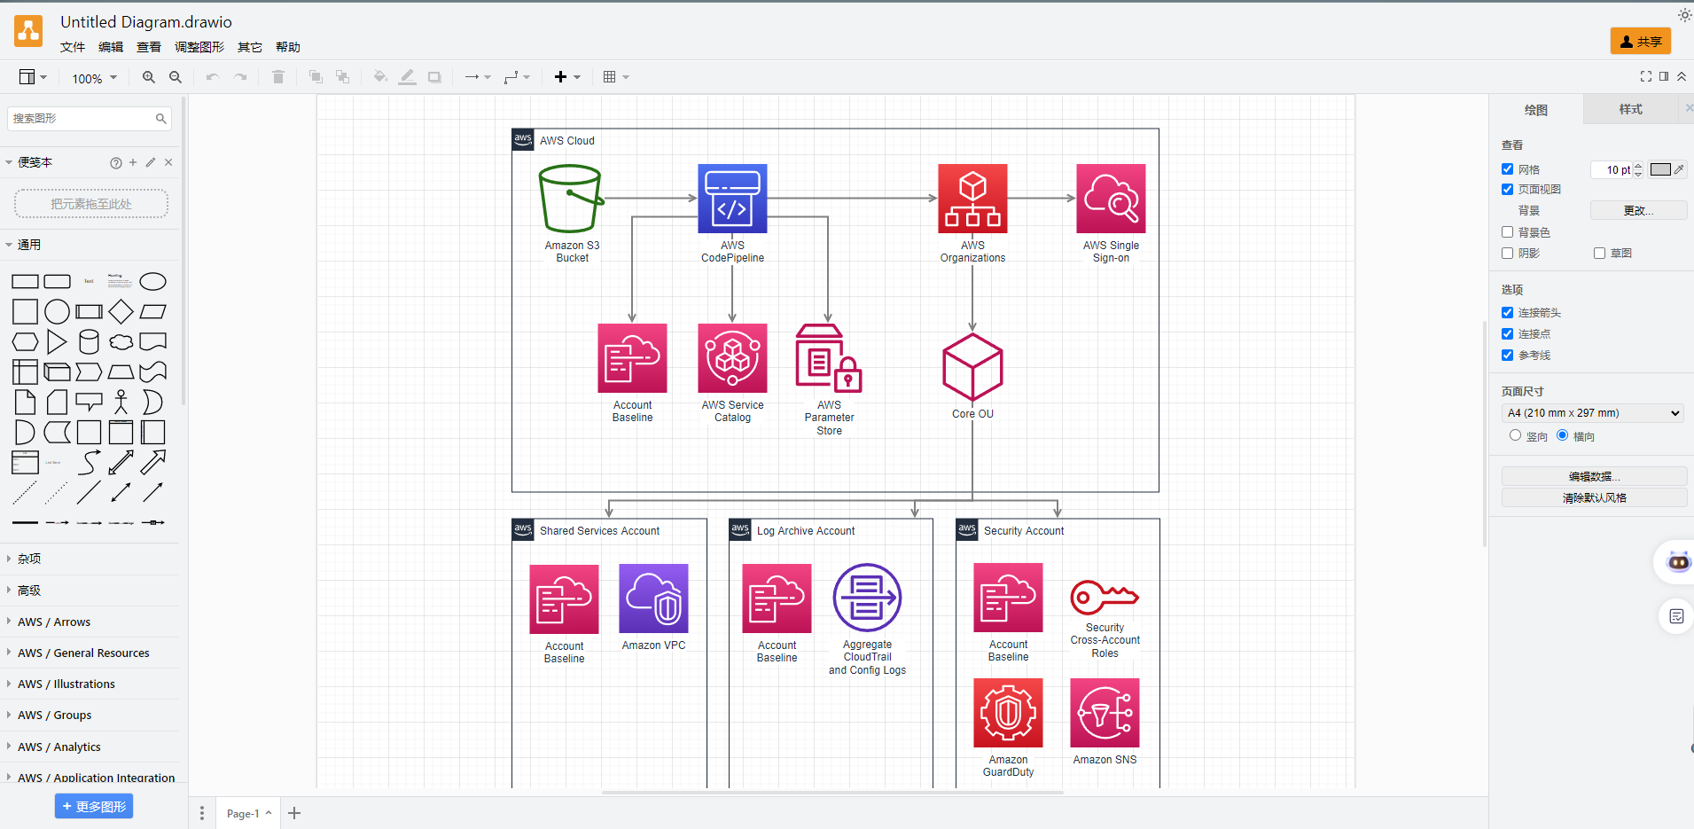Open the 帮助 menu
The image size is (1694, 829).
click(x=288, y=47)
